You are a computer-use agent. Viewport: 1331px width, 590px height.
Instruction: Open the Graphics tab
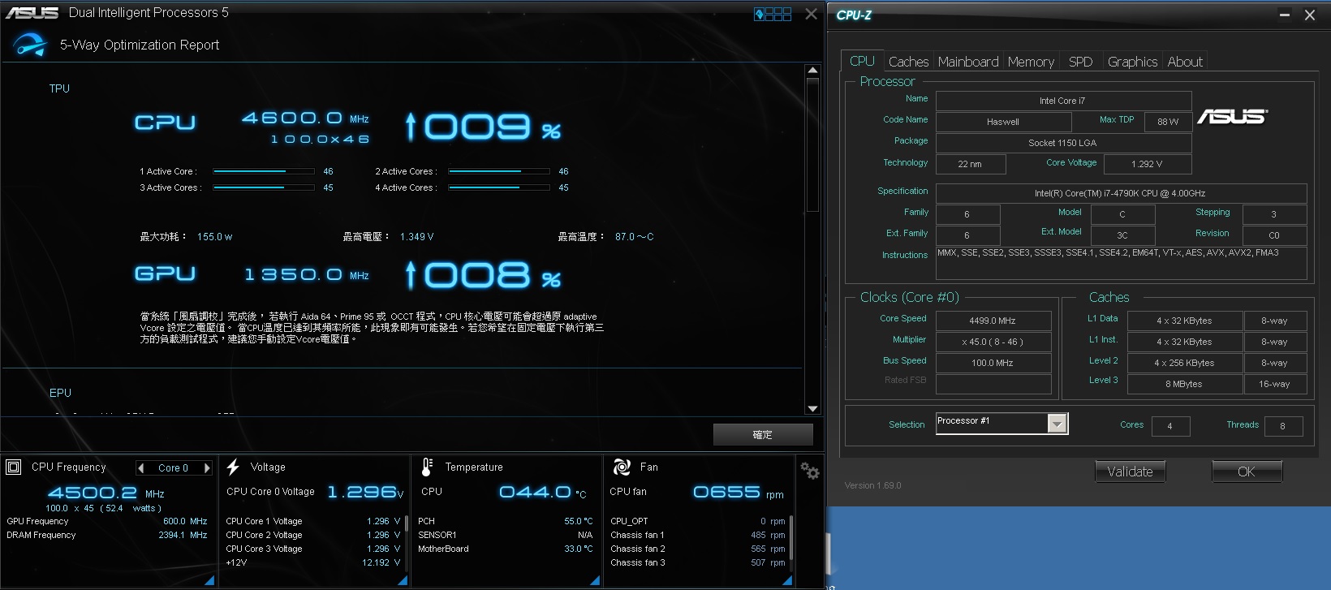point(1132,62)
